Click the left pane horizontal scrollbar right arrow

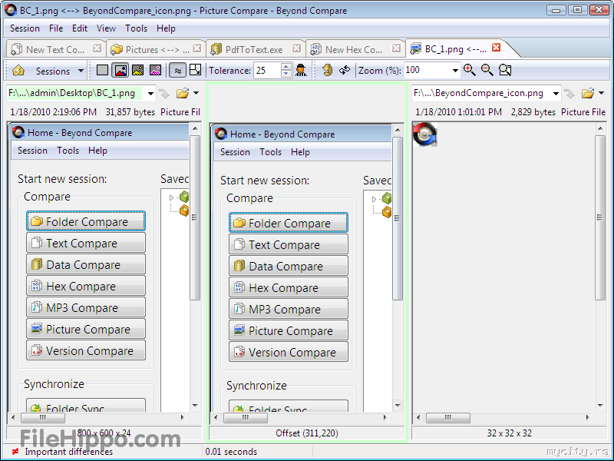tap(183, 418)
